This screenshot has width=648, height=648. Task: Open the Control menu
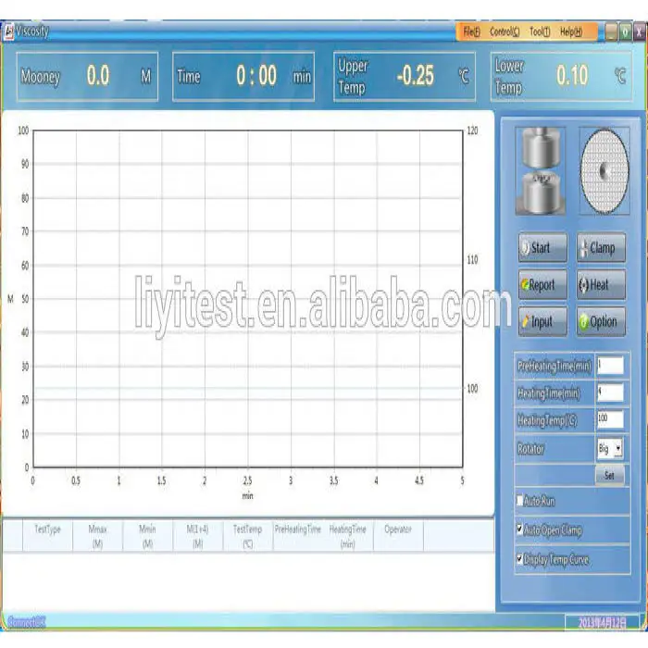504,31
